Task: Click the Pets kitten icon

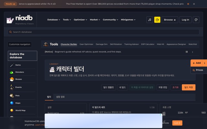Action: [12, 95]
